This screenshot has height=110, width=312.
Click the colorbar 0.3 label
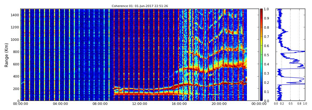tap(267, 73)
